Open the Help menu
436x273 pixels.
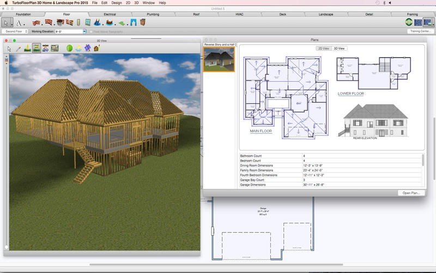pyautogui.click(x=162, y=3)
